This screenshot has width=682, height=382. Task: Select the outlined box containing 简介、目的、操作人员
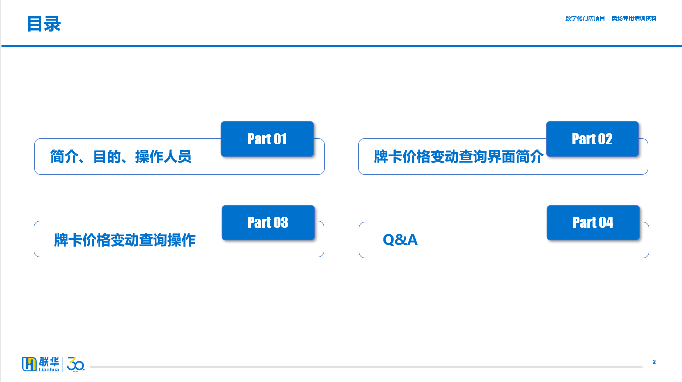pos(179,156)
